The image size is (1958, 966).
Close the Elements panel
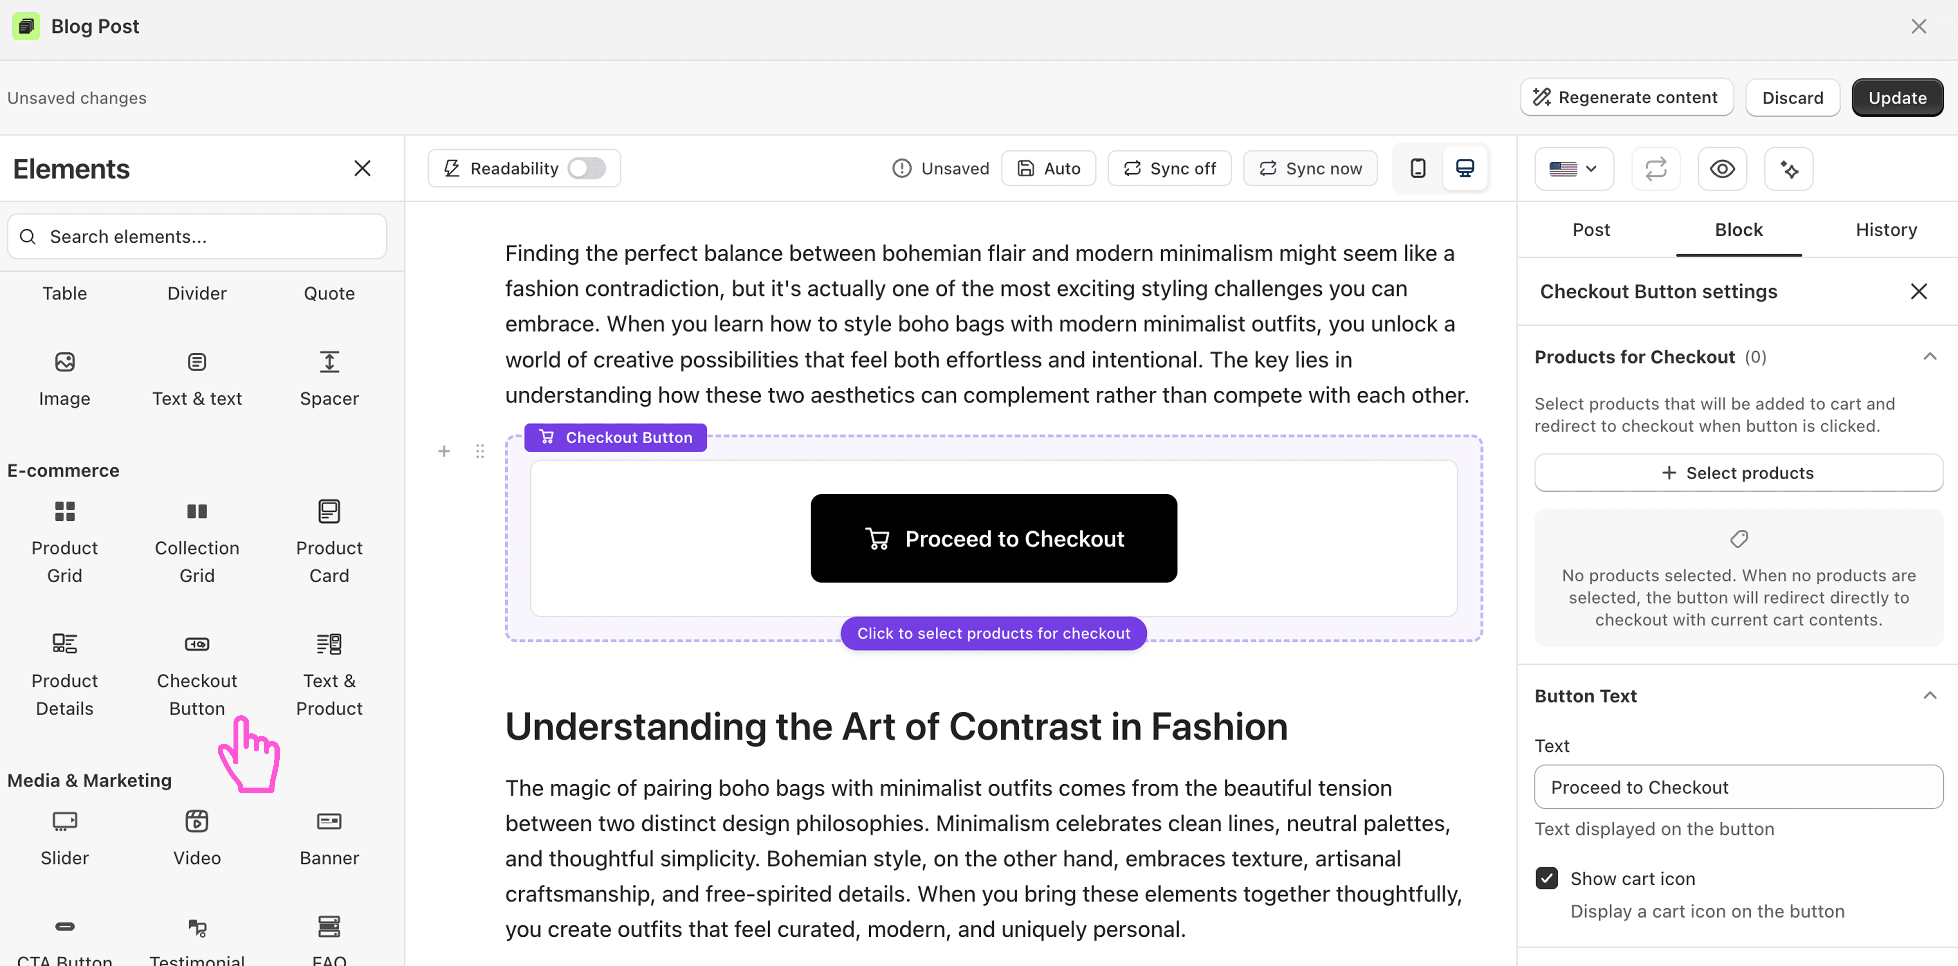(x=363, y=168)
